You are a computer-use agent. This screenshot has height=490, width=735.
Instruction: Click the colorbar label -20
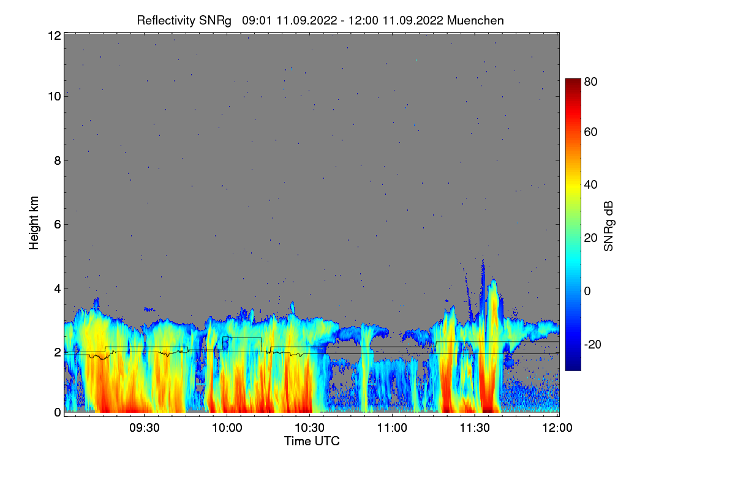593,345
